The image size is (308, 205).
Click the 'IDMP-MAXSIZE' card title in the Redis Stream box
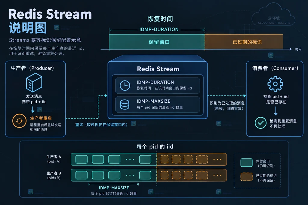coord(153,101)
